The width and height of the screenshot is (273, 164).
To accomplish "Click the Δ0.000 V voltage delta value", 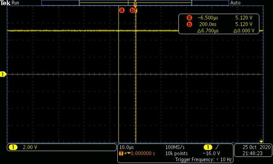I will coord(244,31).
